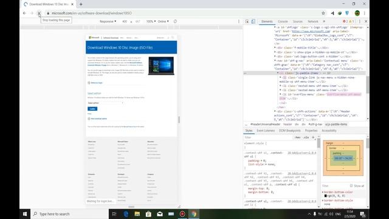Click the Windows 10 laptop image

pyautogui.click(x=161, y=66)
